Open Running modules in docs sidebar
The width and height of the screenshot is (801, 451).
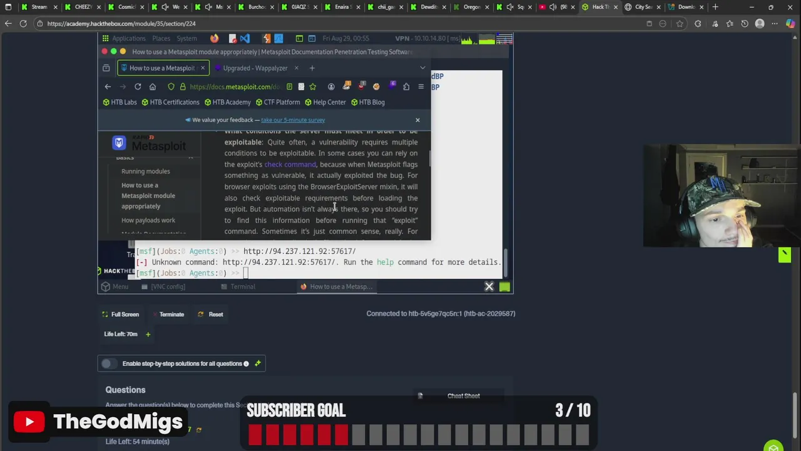(x=145, y=171)
